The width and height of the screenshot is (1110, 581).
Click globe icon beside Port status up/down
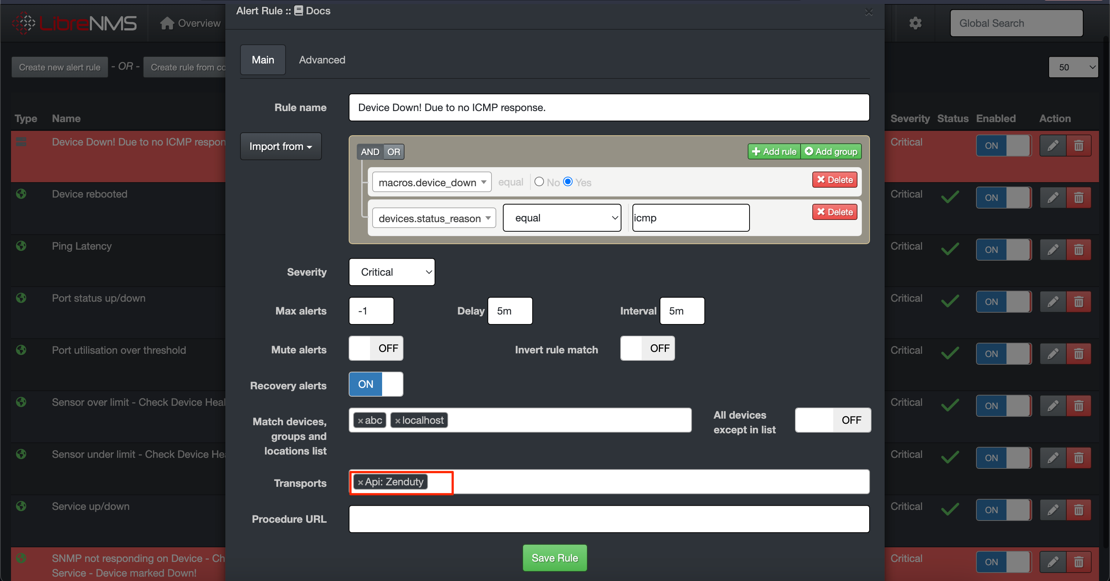pyautogui.click(x=21, y=298)
